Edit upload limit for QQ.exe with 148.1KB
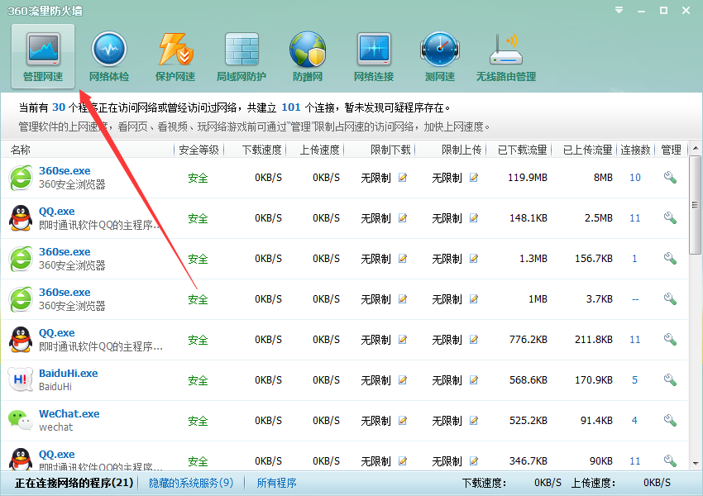Viewport: 703px width, 496px height. pos(473,218)
